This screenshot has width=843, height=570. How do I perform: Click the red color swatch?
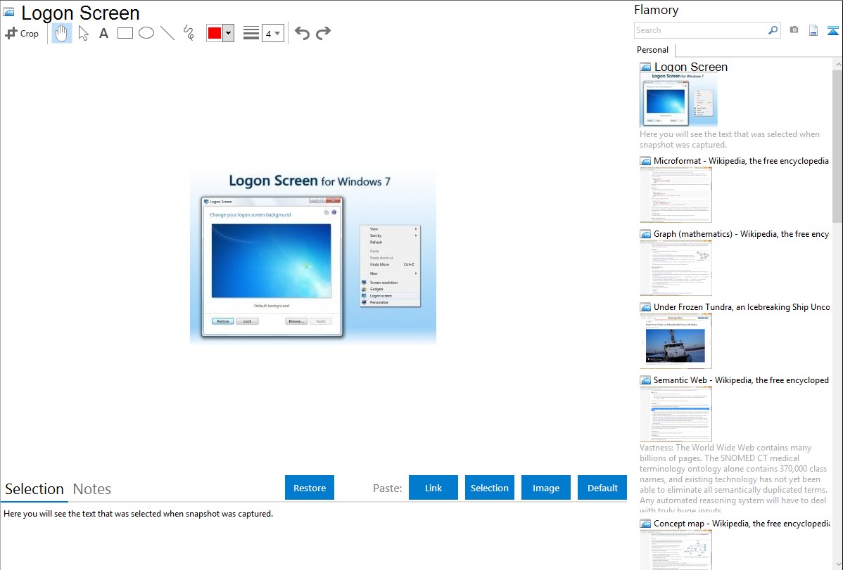pos(215,33)
